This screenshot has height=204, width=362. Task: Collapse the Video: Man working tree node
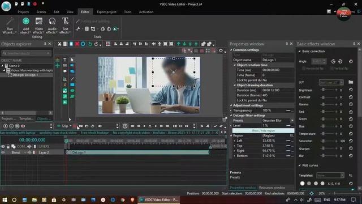click(x=4, y=70)
